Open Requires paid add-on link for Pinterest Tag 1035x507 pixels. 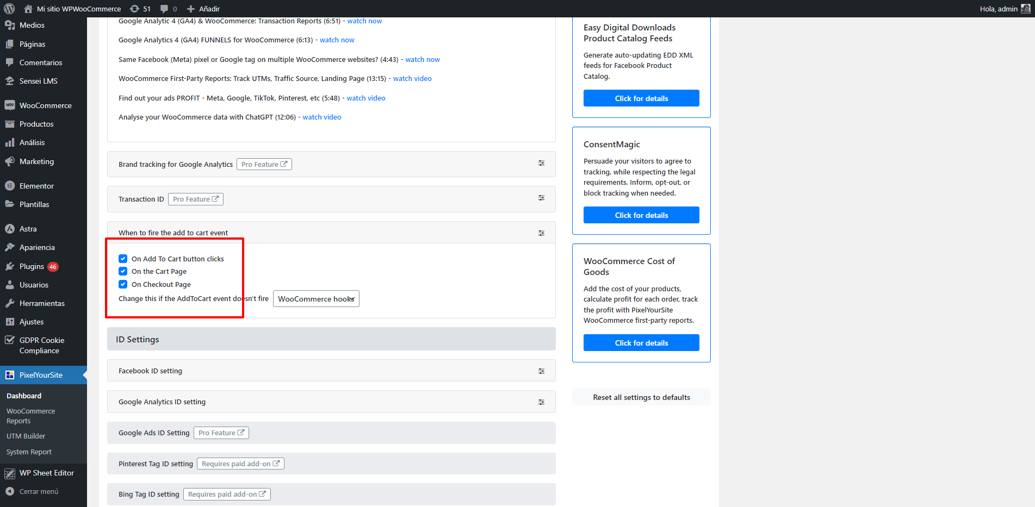[x=240, y=464]
